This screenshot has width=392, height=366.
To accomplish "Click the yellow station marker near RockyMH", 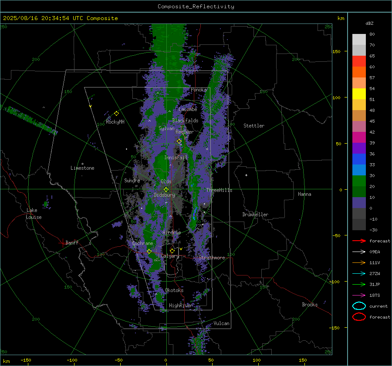I will [116, 114].
